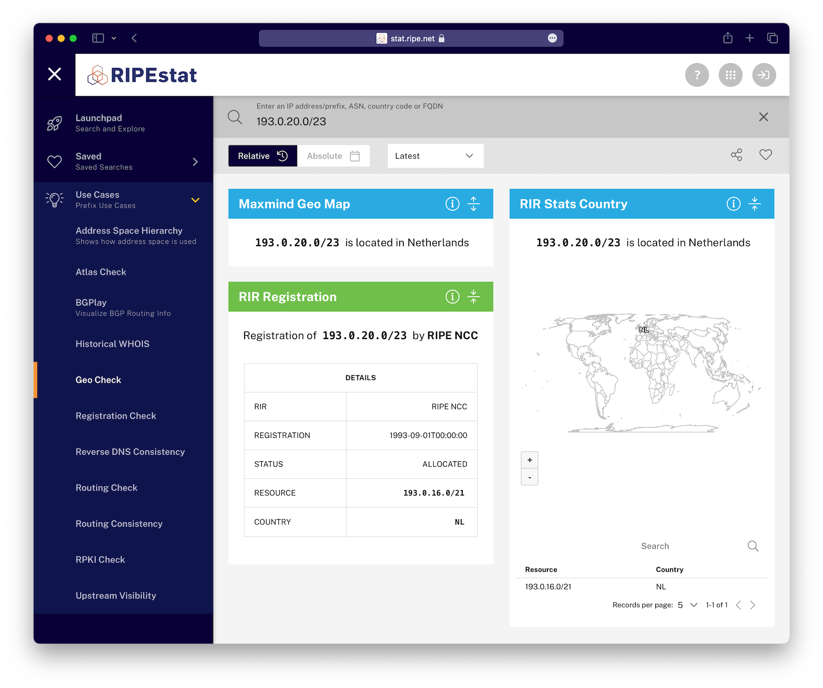Expand the Saved chevron arrow
This screenshot has height=688, width=823.
[x=195, y=162]
